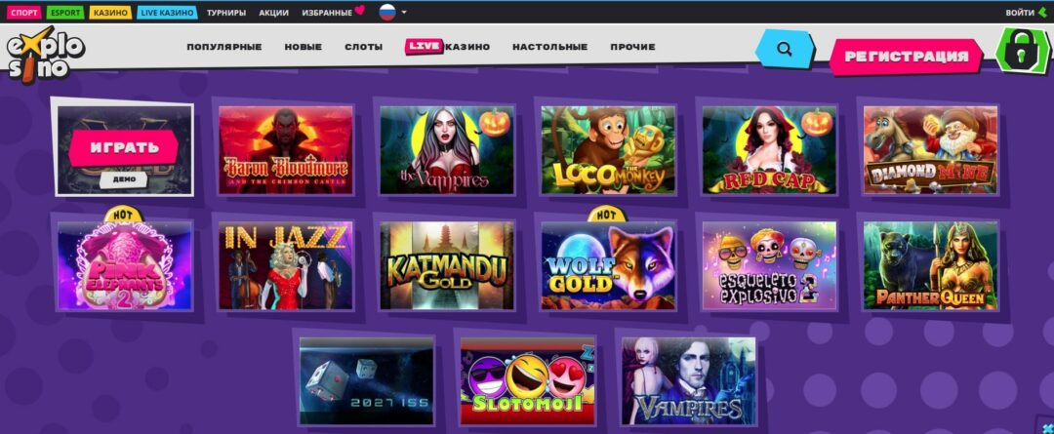Open the Настольные games category
1054x434 pixels.
pyautogui.click(x=549, y=47)
